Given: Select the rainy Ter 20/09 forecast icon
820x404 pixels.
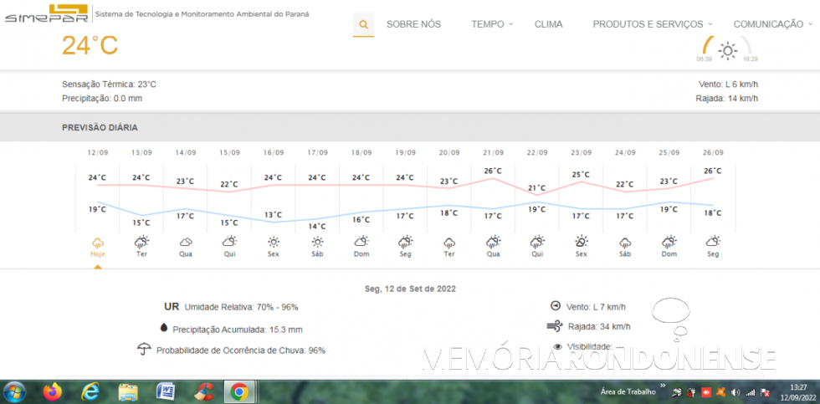Looking at the screenshot, I should 449,243.
